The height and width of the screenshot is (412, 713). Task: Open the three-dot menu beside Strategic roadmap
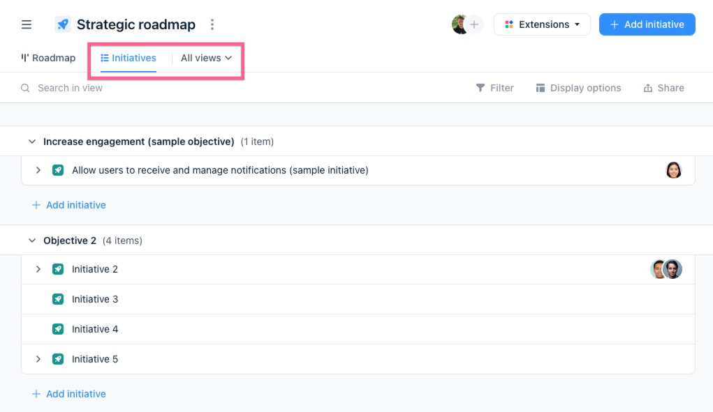coord(212,24)
